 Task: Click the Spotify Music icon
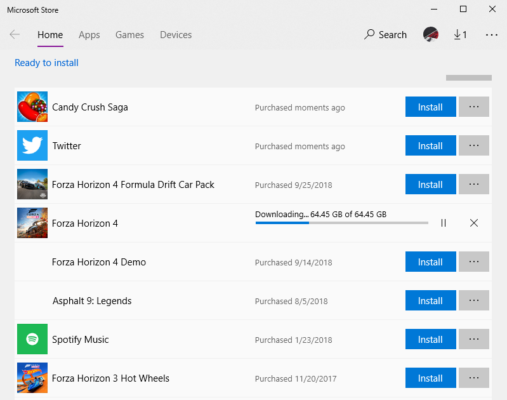32,339
